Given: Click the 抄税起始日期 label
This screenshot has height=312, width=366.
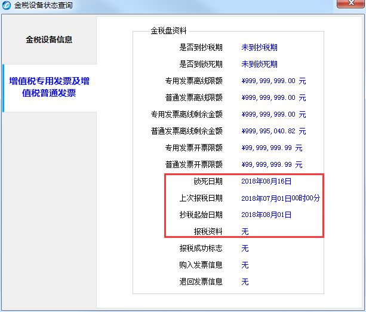Looking at the screenshot, I should (x=201, y=215).
